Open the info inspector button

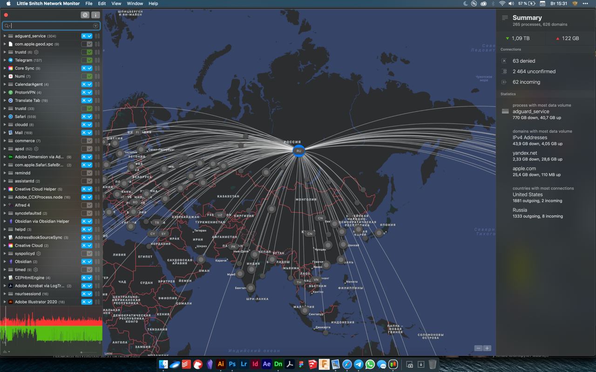95,15
